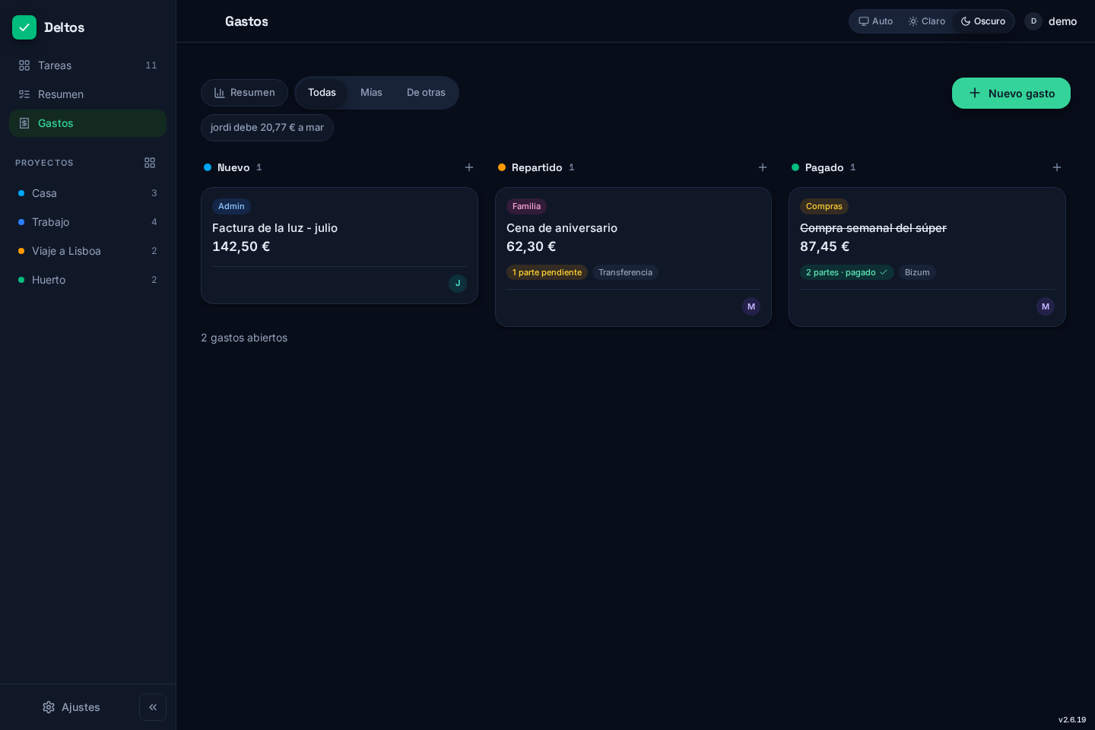Open the projects grid view icon
Screen dimensions: 1095x730
click(x=150, y=163)
